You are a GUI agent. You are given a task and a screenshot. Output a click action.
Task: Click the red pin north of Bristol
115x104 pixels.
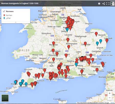[54, 60]
